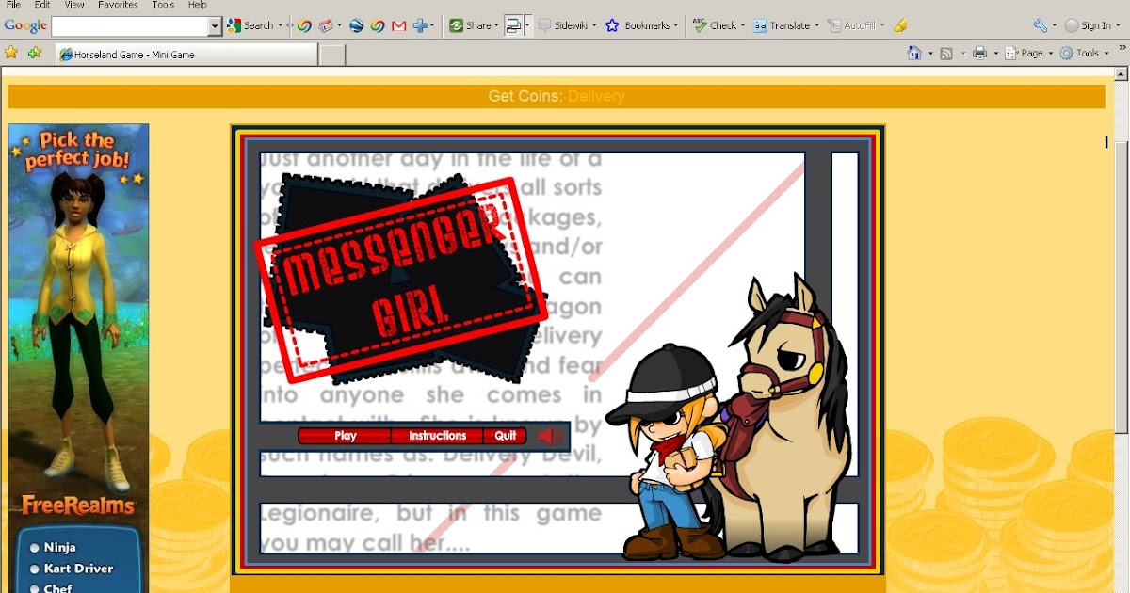Expand the Tools command bar dropdown arrow

point(1107,53)
